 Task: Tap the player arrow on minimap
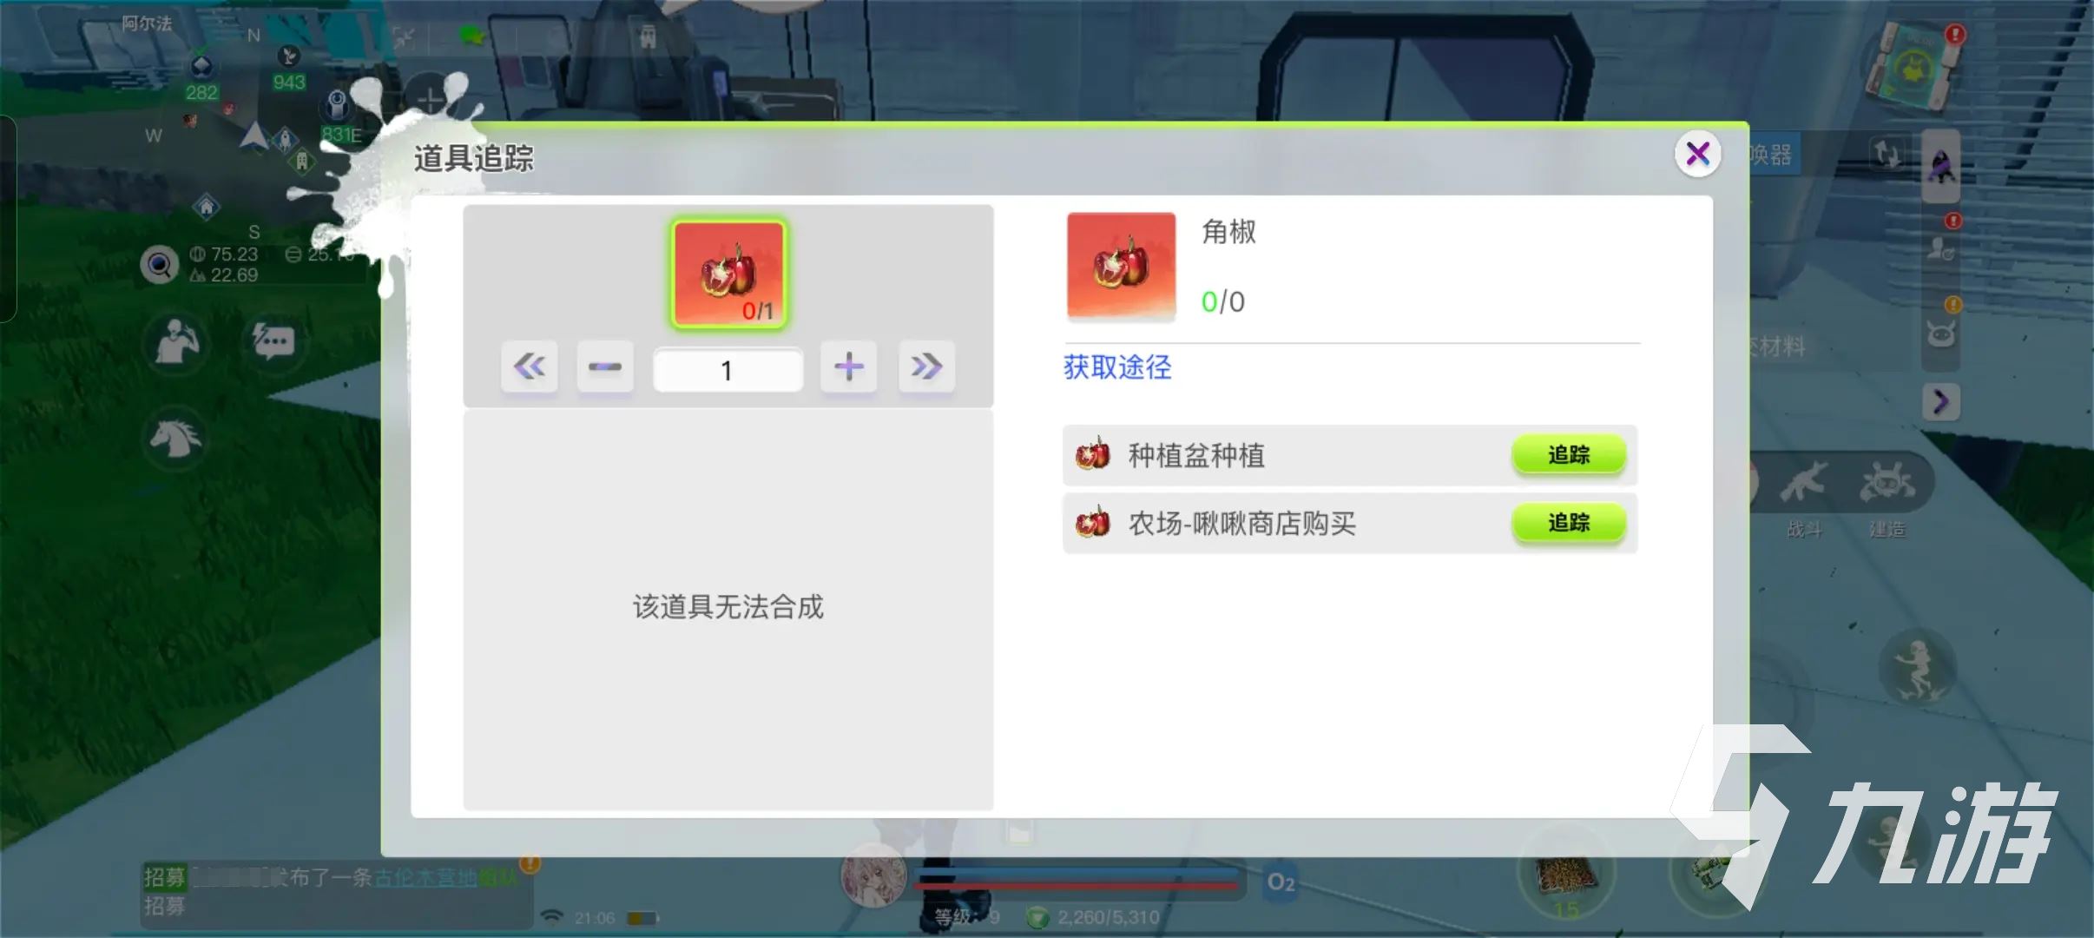(254, 137)
